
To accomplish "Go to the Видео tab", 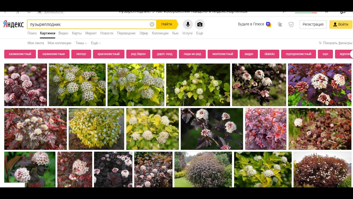I will [63, 33].
